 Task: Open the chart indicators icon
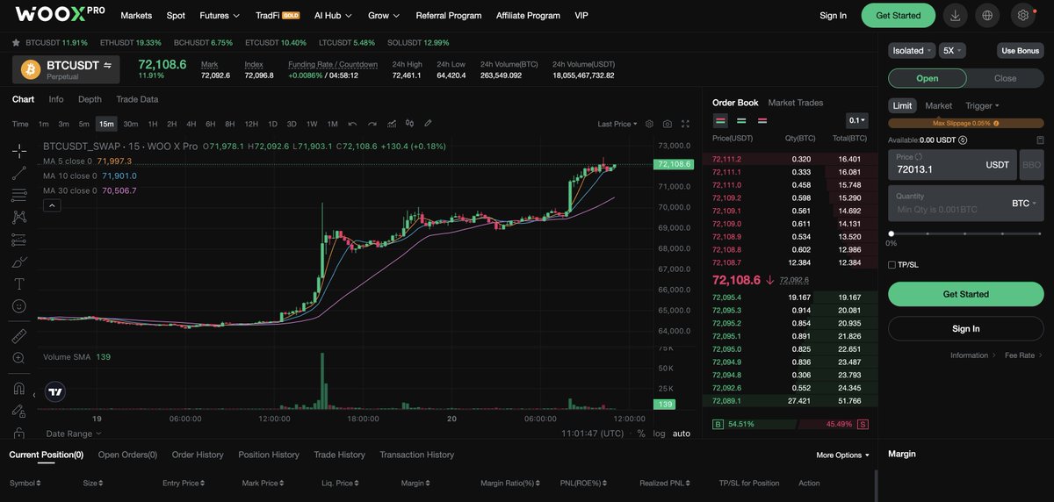click(x=391, y=124)
